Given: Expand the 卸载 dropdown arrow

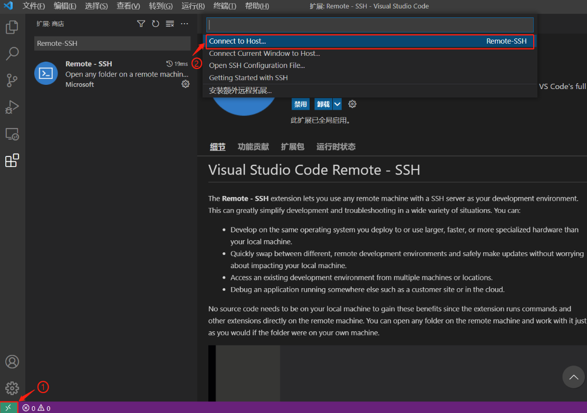Looking at the screenshot, I should click(x=338, y=104).
